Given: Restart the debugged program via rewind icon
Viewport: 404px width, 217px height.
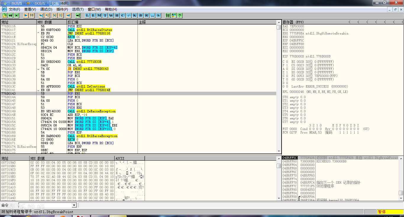Looking at the screenshot, I should pyautogui.click(x=10, y=15).
